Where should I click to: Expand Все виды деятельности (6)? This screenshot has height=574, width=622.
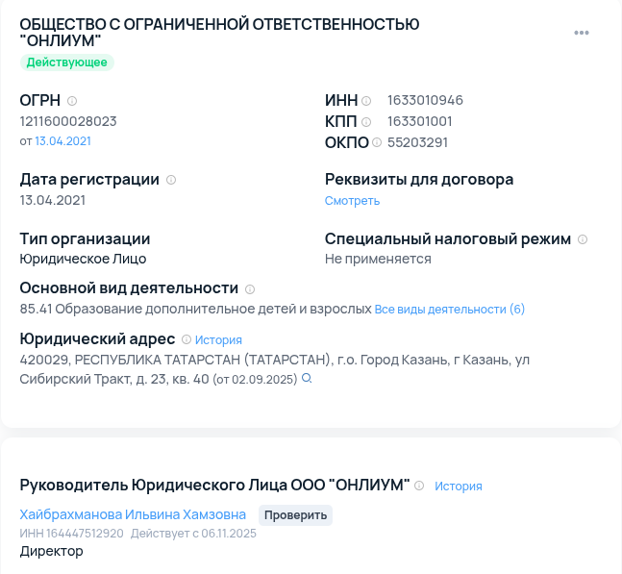pos(450,310)
